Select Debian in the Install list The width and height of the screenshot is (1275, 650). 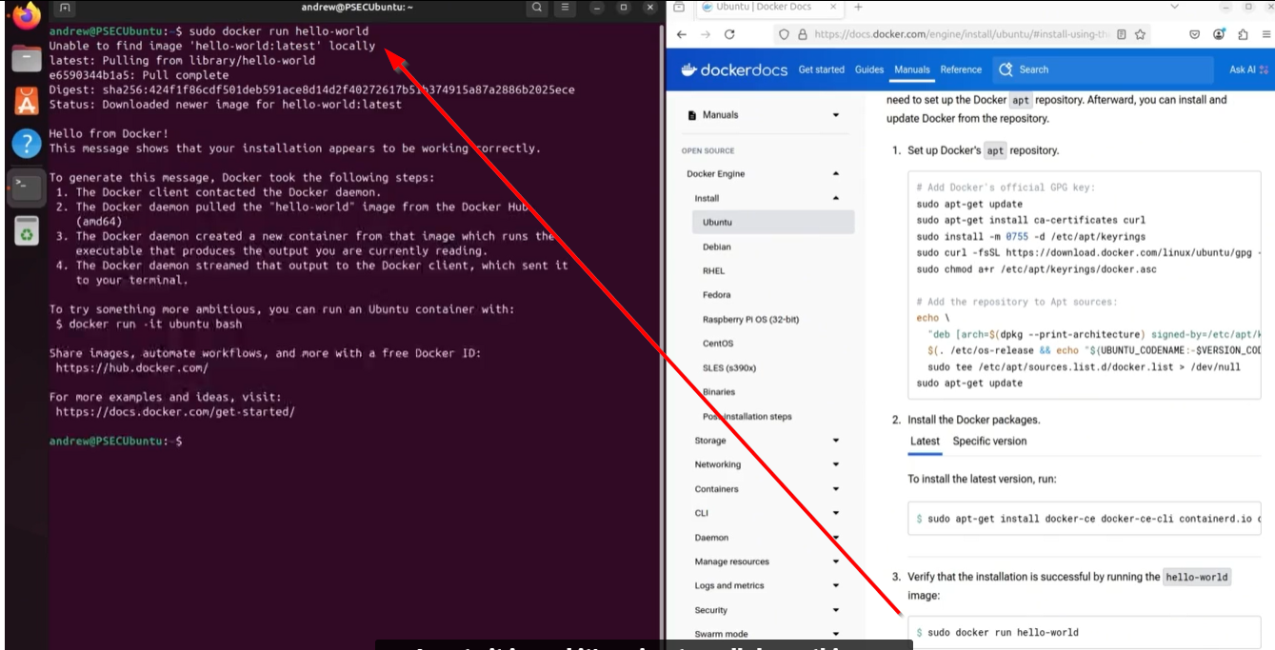pyautogui.click(x=717, y=246)
